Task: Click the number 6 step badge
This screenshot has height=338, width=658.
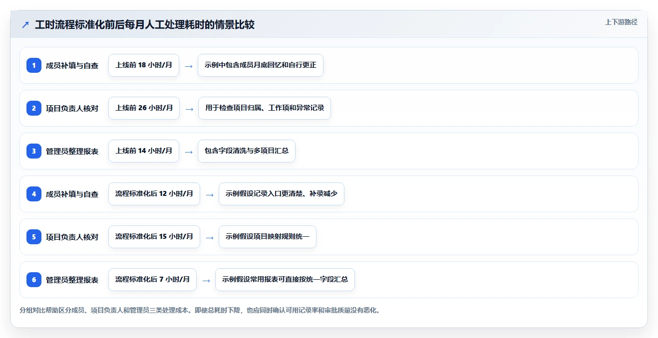Action: click(x=34, y=280)
